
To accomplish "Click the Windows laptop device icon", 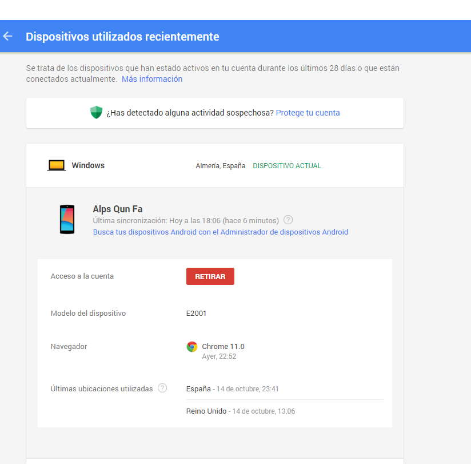I will (56, 166).
